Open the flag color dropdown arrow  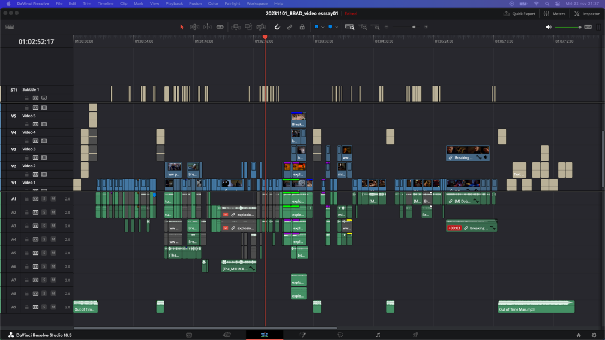click(x=323, y=27)
